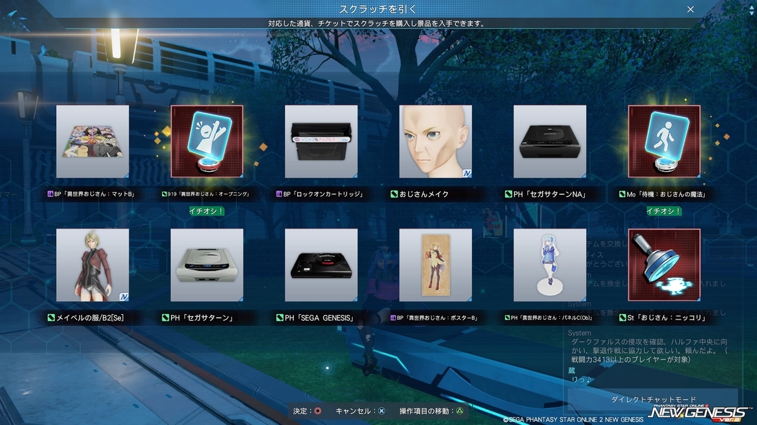Select the おじさん：ニッコリ stamp icon
This screenshot has height=425, width=757.
tap(664, 265)
